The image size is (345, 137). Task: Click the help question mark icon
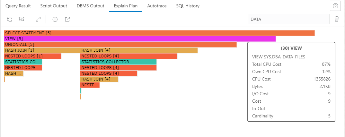tap(335, 6)
